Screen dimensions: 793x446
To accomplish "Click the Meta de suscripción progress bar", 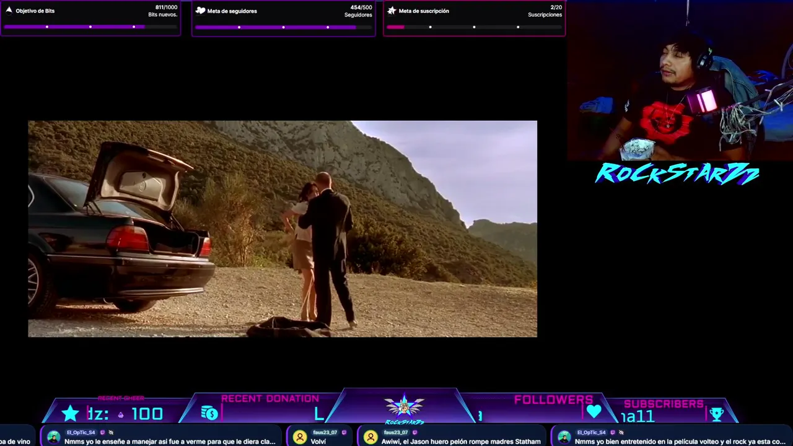I will tap(474, 27).
